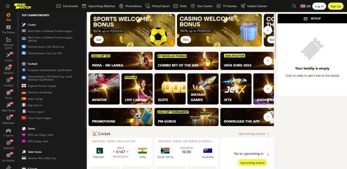Click the Sign up button
The image size is (347, 169).
336,6
